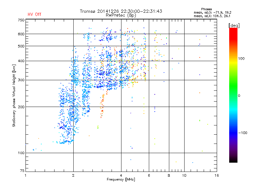Click the 'Frequency [MHz]' axis title
The image size is (255, 191).
tap(121, 180)
